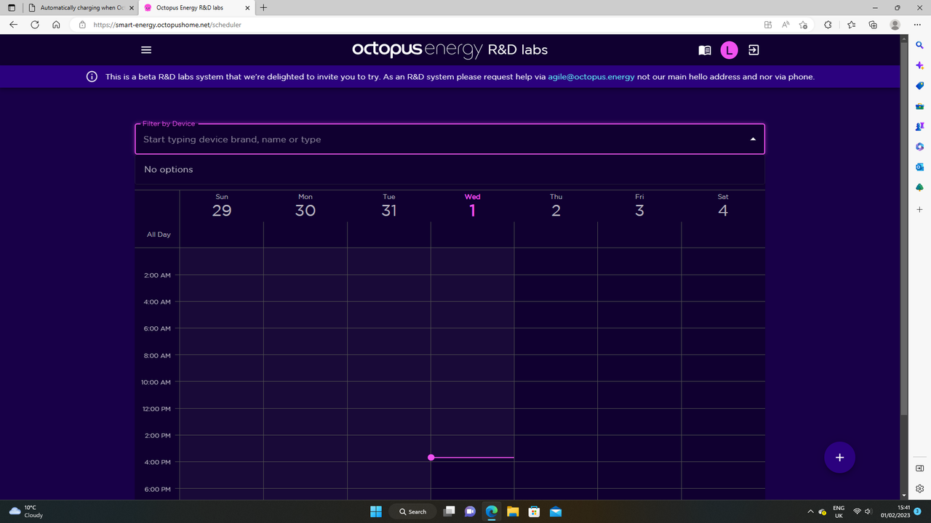Viewport: 931px width, 523px height.
Task: Add this page to favorites
Action: [x=803, y=25]
